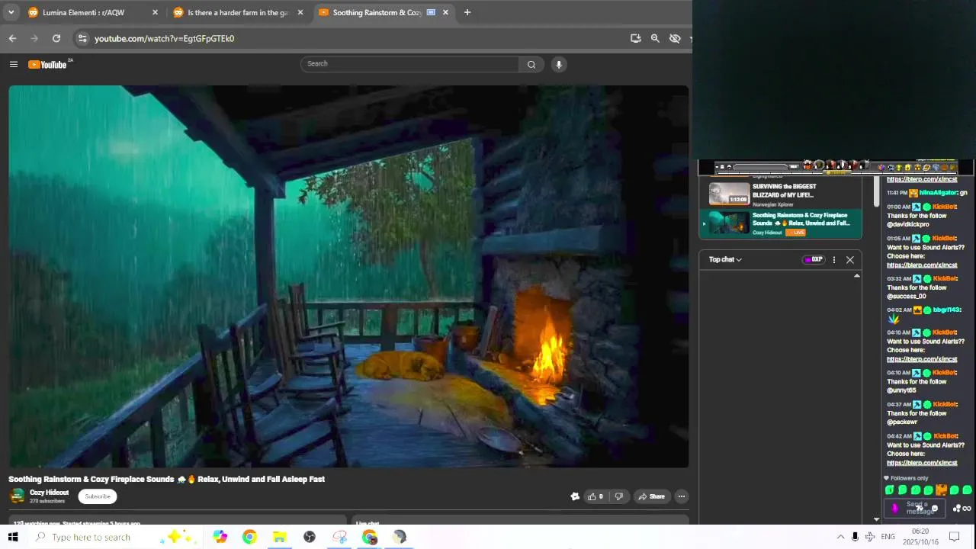Open SURVIVING the BIGGEST BLIZZARD video thumbnail

pos(729,194)
